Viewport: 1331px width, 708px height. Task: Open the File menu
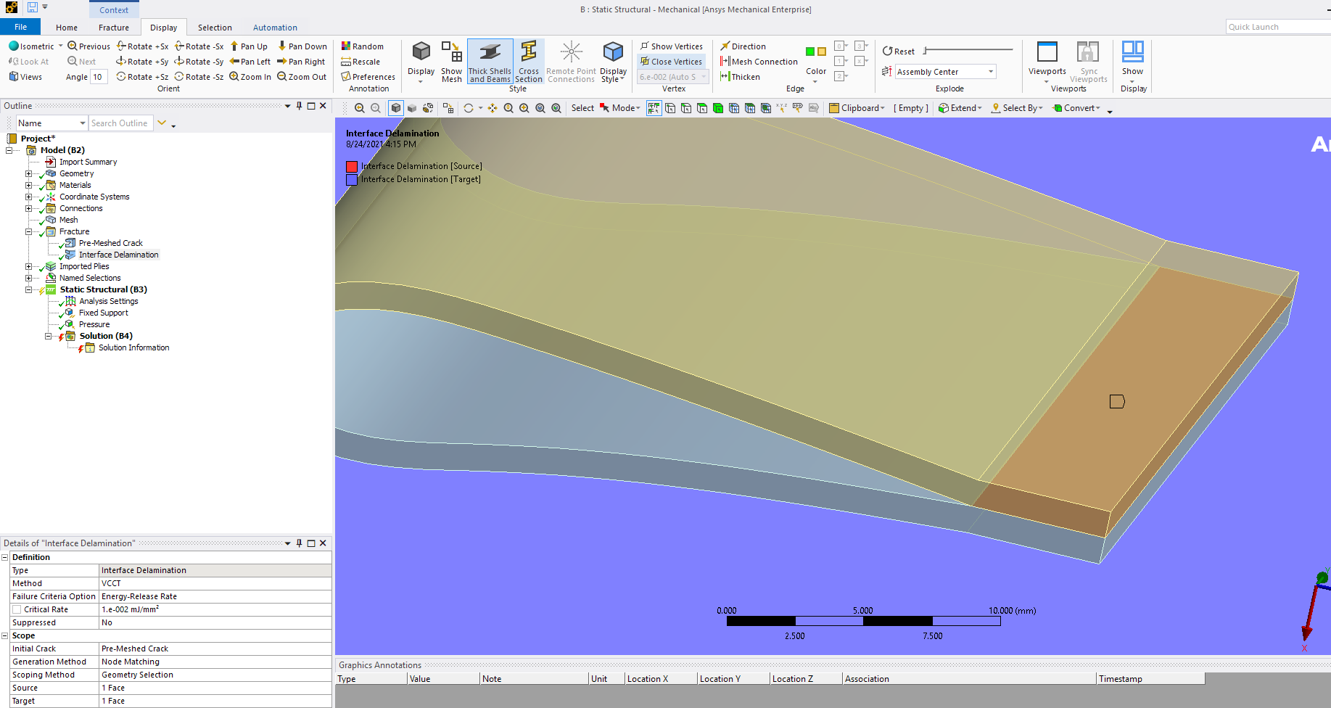[x=21, y=28]
